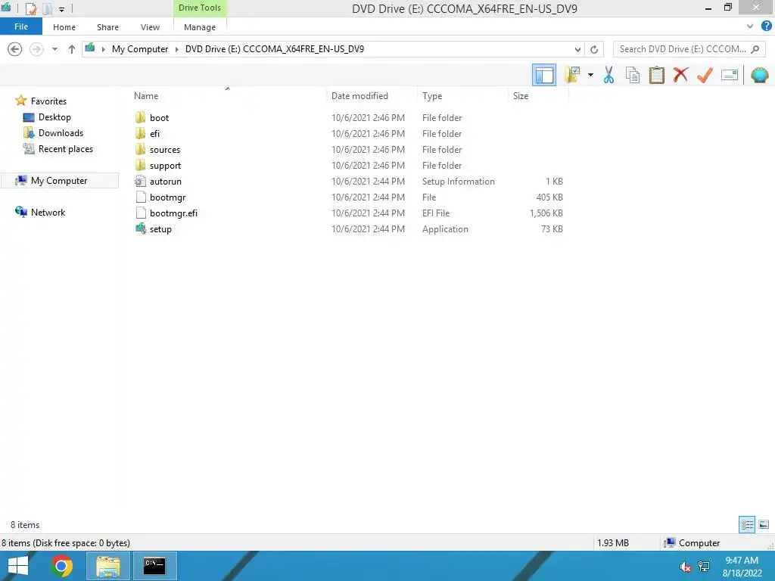Image resolution: width=775 pixels, height=581 pixels.
Task: Open Customize Quick Access Toolbar dropdown
Action: pyautogui.click(x=62, y=9)
